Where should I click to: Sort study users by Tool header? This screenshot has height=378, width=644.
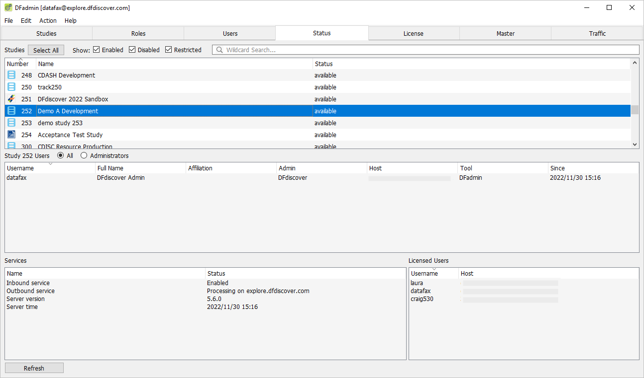click(503, 168)
